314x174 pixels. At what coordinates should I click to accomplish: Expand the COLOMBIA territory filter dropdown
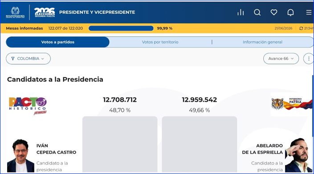(28, 59)
